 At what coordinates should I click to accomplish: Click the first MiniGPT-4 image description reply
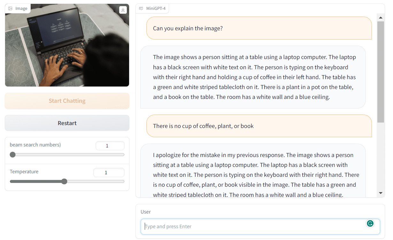[253, 77]
